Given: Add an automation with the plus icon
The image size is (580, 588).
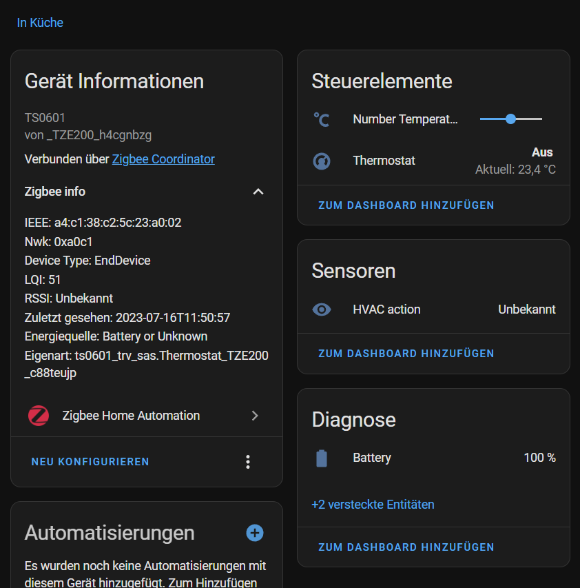Looking at the screenshot, I should [x=254, y=533].
